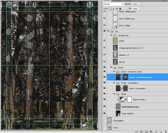168x133 pixels.
Task: Create new fill or adjustment layer icon
Action: click(151, 132)
